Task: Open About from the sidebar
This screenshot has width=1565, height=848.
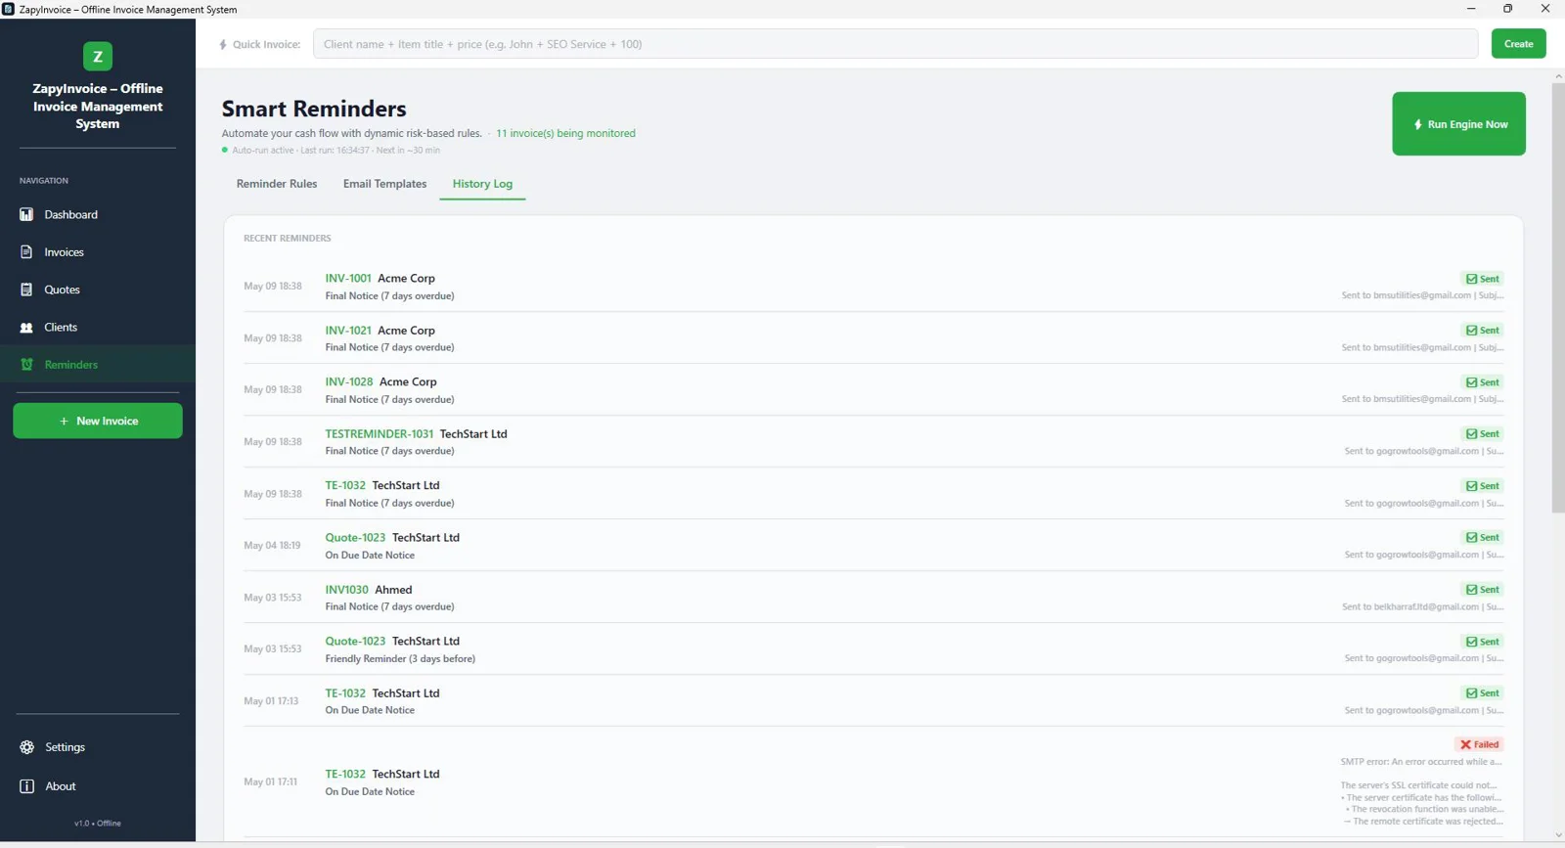Action: click(98, 786)
